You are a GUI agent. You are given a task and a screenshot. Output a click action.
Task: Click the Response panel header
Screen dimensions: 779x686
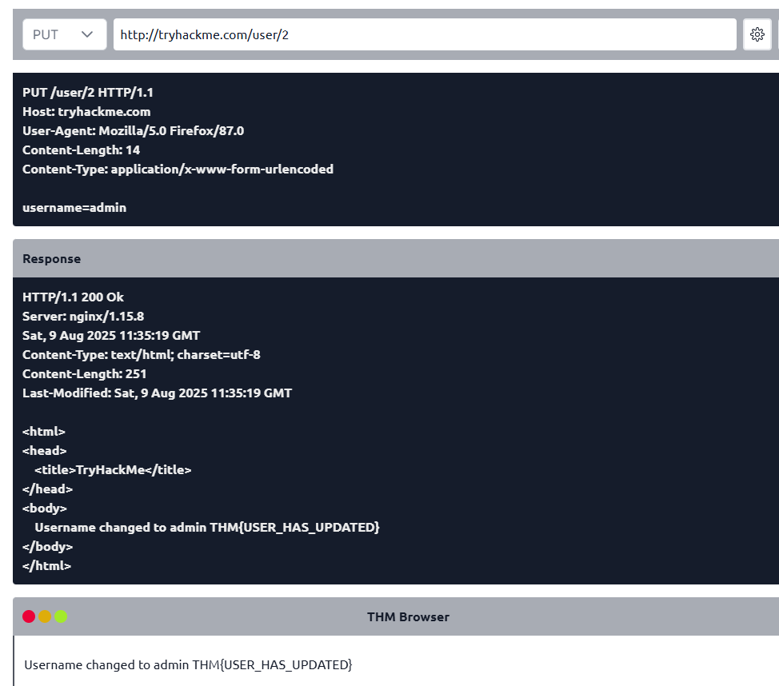coord(396,258)
